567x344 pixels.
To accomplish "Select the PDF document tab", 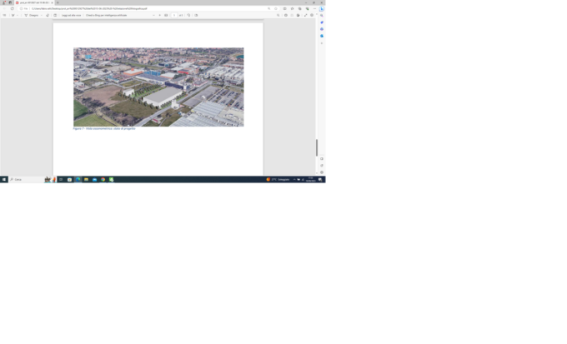I will [33, 2].
